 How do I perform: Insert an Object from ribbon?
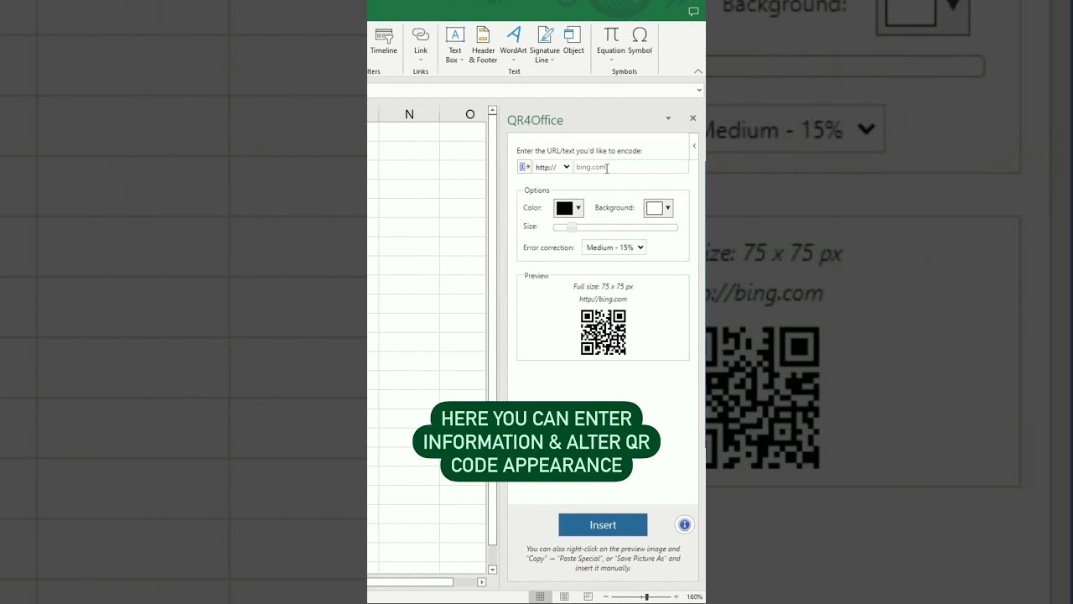tap(573, 42)
